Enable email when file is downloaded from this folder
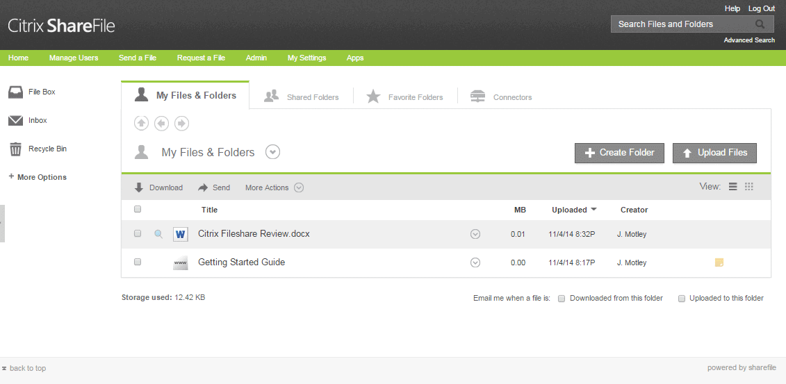786x384 pixels. pos(562,299)
